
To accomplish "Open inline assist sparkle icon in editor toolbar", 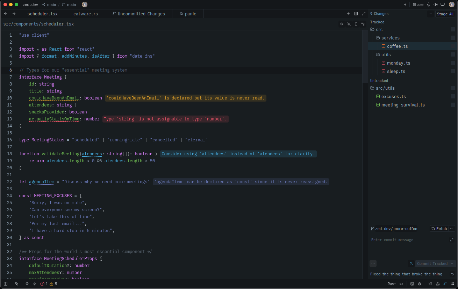I will pyautogui.click(x=349, y=24).
